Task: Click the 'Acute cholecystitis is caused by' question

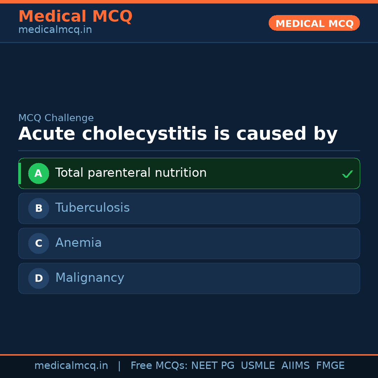Action: (178, 134)
